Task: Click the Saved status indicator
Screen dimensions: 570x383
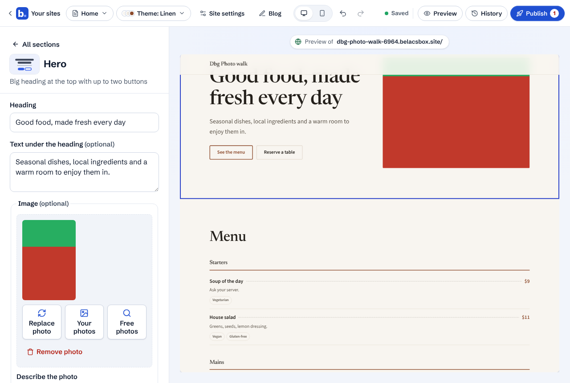Action: tap(396, 13)
